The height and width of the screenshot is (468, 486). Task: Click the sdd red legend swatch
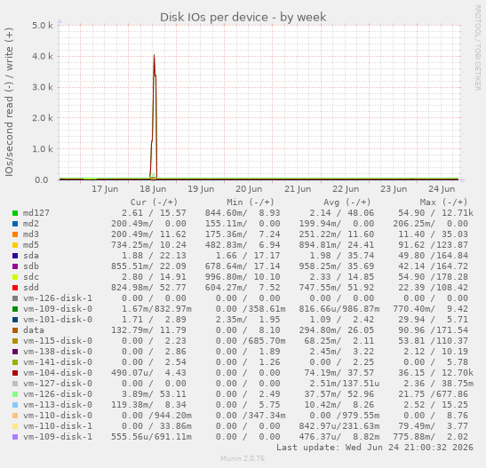(15, 288)
